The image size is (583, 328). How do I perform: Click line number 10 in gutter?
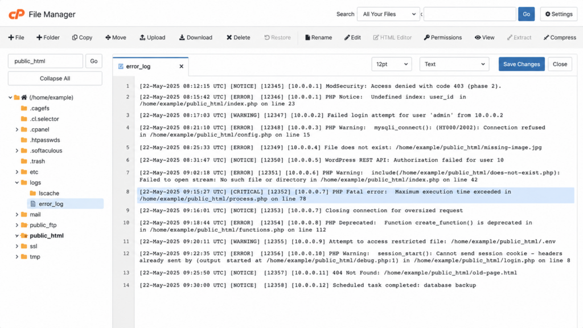126,223
